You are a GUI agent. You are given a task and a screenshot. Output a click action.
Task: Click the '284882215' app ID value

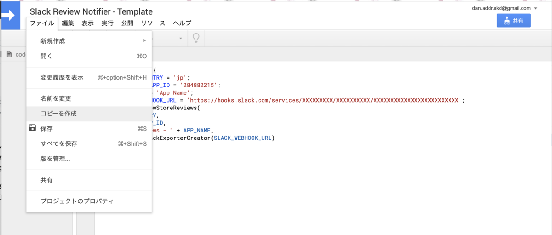(x=200, y=85)
